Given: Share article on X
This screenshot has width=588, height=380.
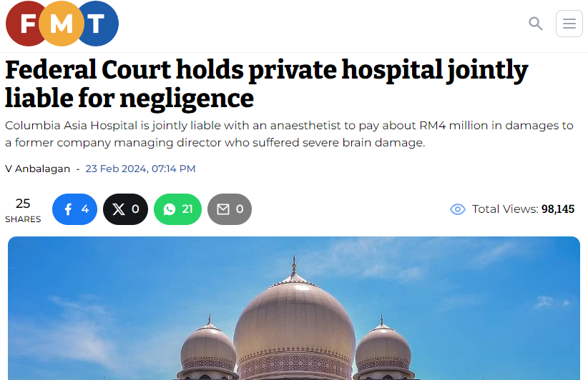Looking at the screenshot, I should click(x=126, y=209).
